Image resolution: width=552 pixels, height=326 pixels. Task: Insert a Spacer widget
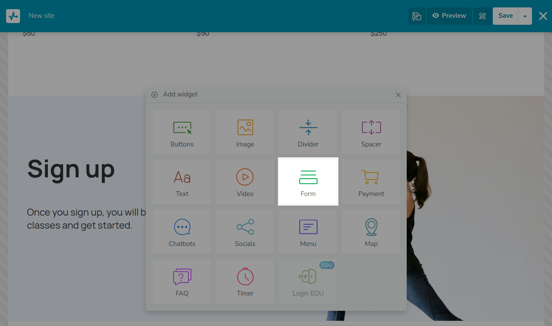[x=371, y=132]
